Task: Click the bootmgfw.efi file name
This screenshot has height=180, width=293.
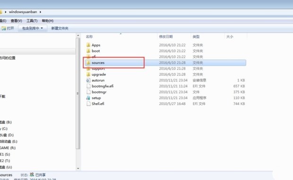Action: 103,86
